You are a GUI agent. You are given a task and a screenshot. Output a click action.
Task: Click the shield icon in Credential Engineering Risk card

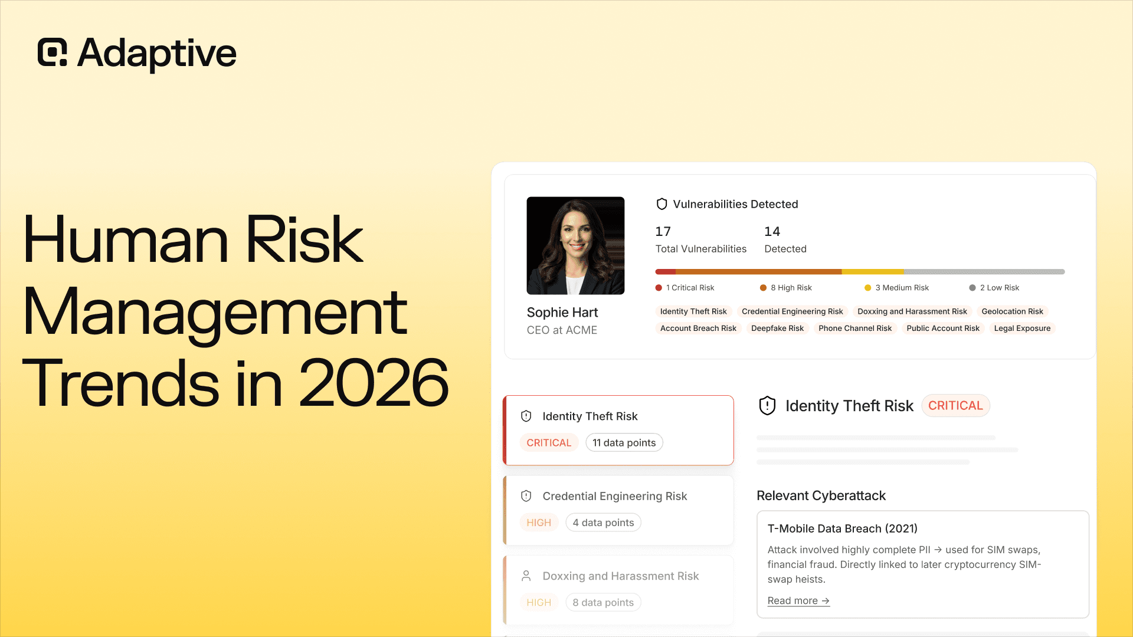pos(526,496)
